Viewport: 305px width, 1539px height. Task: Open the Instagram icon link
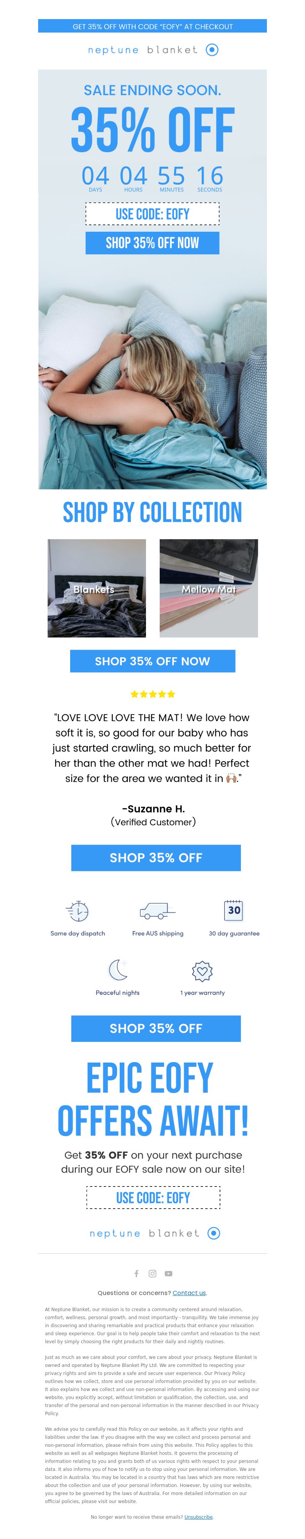[x=152, y=1273]
